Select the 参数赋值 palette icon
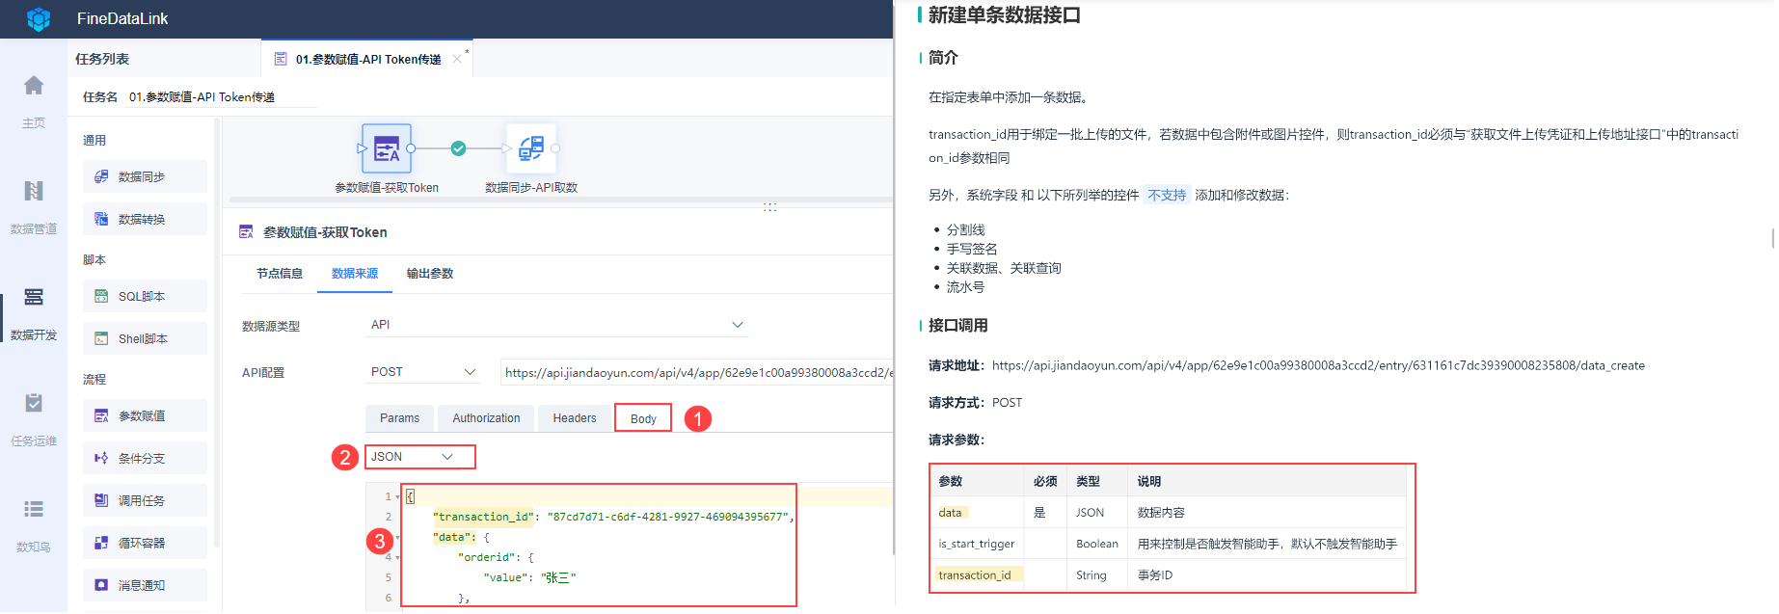 (x=101, y=415)
